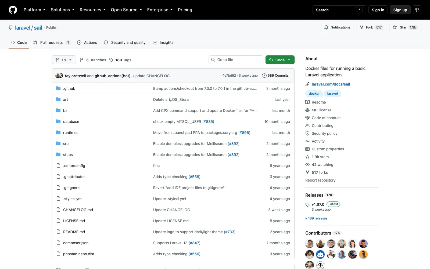
Task: Click the tag icon next to 180 Tags
Action: [x=111, y=60]
